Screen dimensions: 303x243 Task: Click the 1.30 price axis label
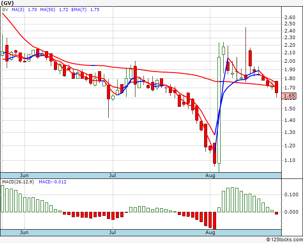[x=290, y=133]
